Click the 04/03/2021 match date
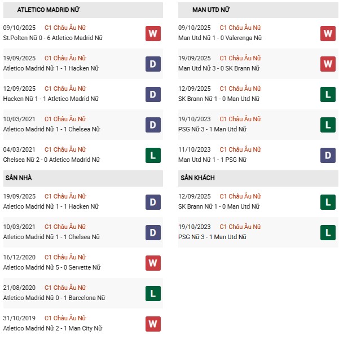The height and width of the screenshot is (344, 339). [19, 149]
